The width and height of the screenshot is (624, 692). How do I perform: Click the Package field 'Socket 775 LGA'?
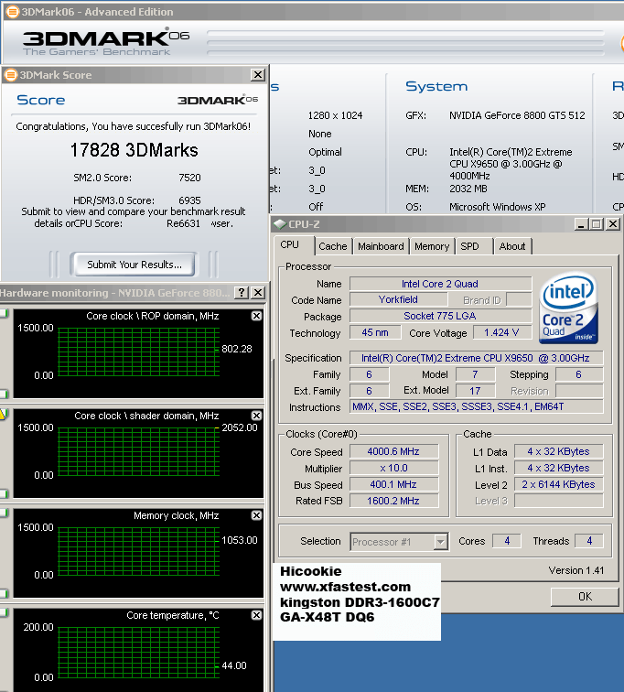point(440,316)
